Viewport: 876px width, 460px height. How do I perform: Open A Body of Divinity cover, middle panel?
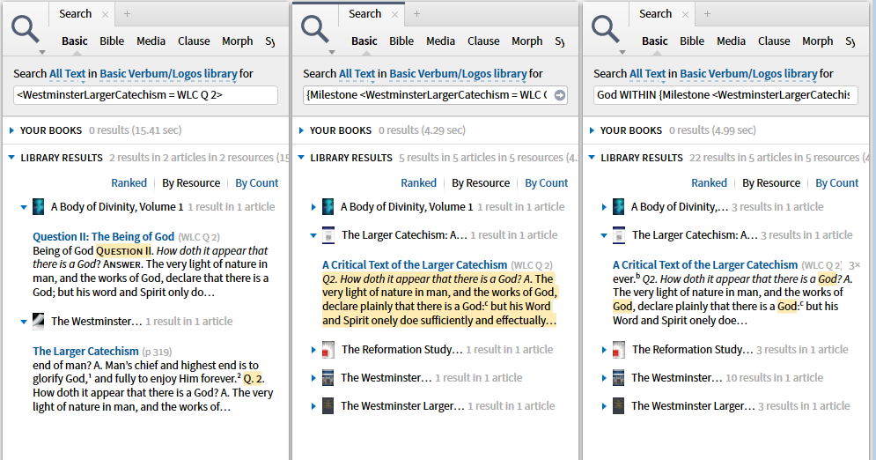(328, 207)
